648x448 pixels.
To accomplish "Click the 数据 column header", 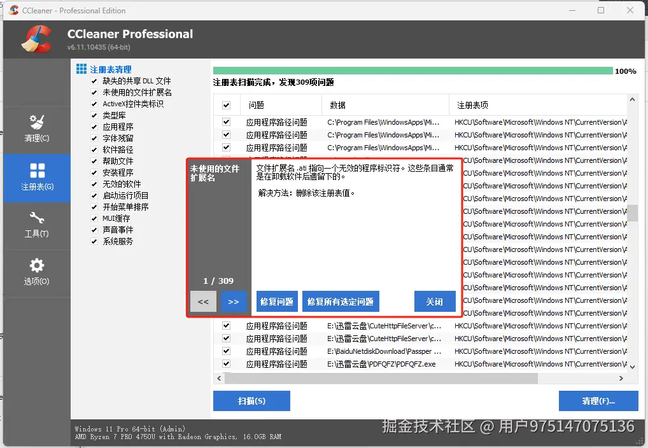I will 385,105.
